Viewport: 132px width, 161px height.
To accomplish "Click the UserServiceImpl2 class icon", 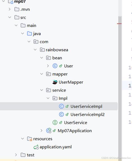I will 61,114.
